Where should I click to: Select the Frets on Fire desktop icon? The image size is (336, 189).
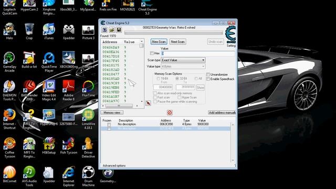108,6
